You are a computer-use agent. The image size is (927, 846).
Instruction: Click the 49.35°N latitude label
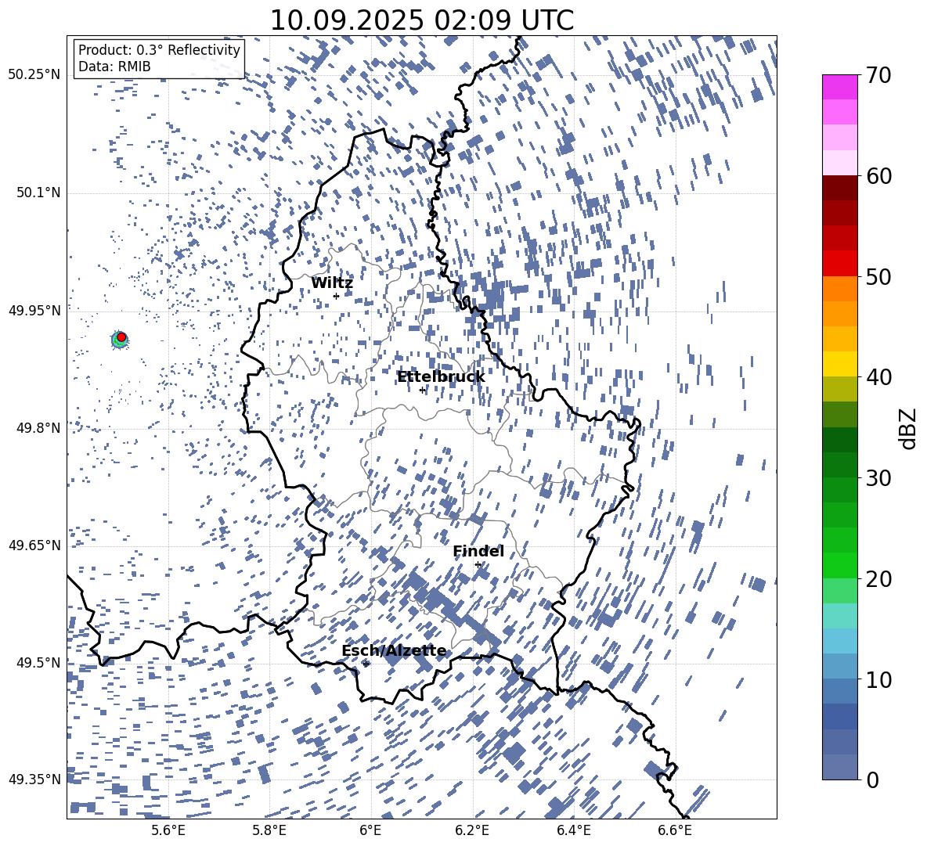[34, 779]
